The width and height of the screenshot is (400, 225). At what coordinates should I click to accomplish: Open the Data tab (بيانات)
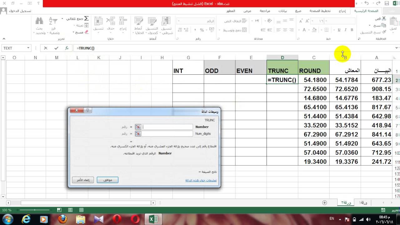click(283, 11)
